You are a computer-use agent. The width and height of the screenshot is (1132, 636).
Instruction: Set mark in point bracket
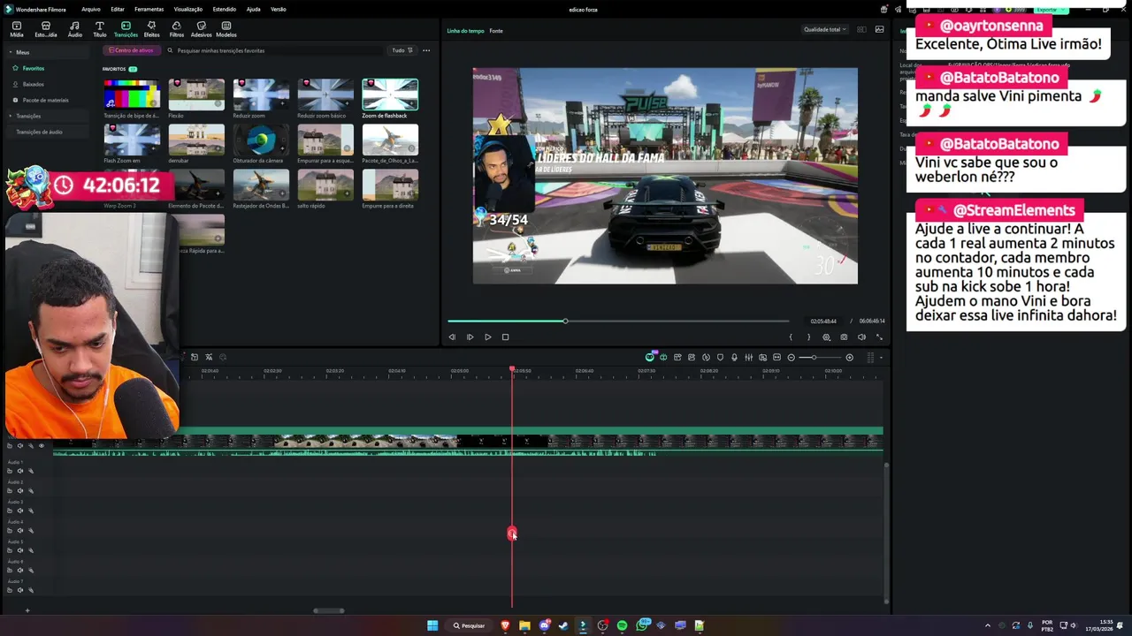(x=791, y=337)
